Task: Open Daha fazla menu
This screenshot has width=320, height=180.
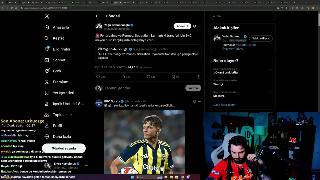Action: [57, 136]
